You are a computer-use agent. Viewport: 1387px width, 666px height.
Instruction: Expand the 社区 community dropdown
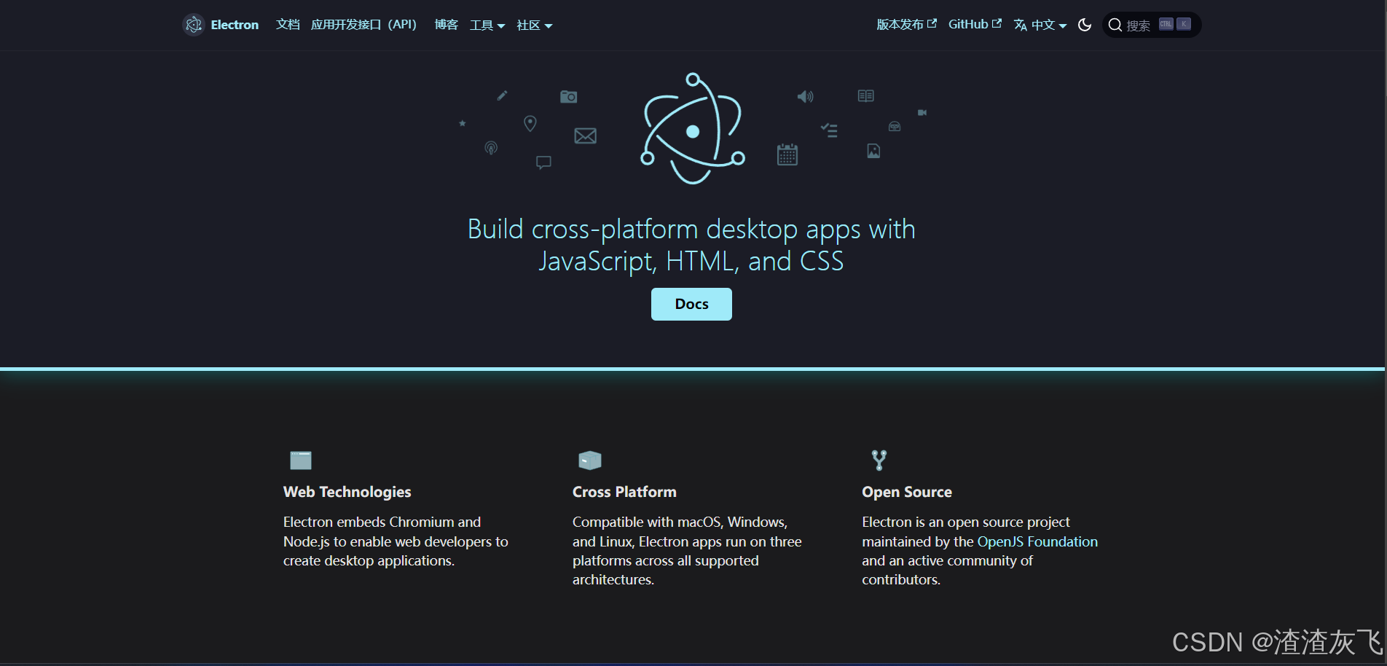point(535,26)
